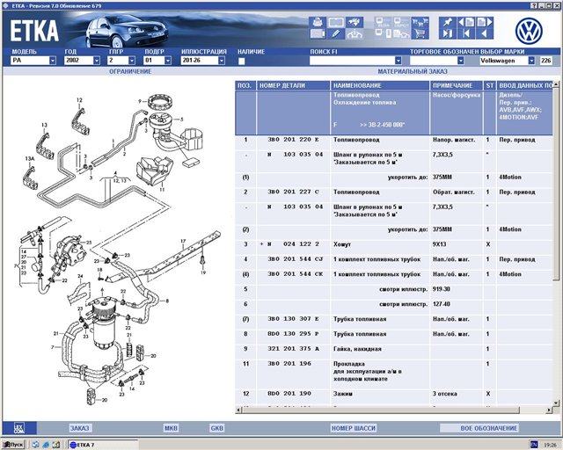Click the single left arrow back icon

485,34
